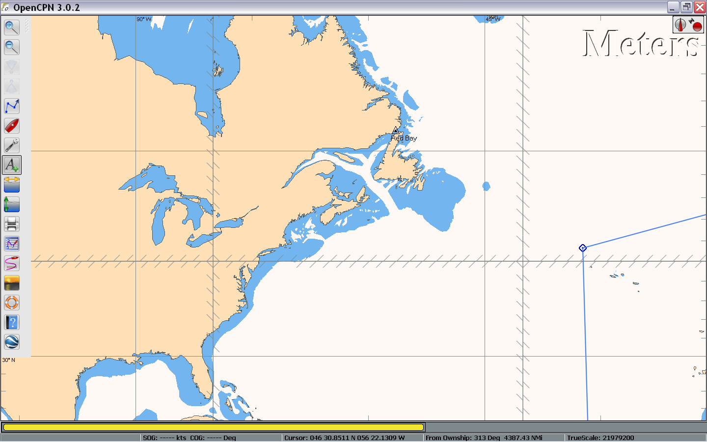Change color scheme with the sunset icon
This screenshot has height=442, width=707.
12,283
